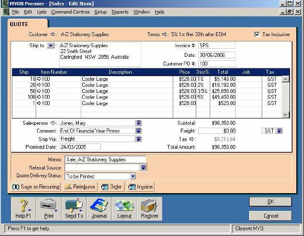Click item arrow in the Ship 10 row
Viewport: 304px width, 236px height.
(39, 79)
